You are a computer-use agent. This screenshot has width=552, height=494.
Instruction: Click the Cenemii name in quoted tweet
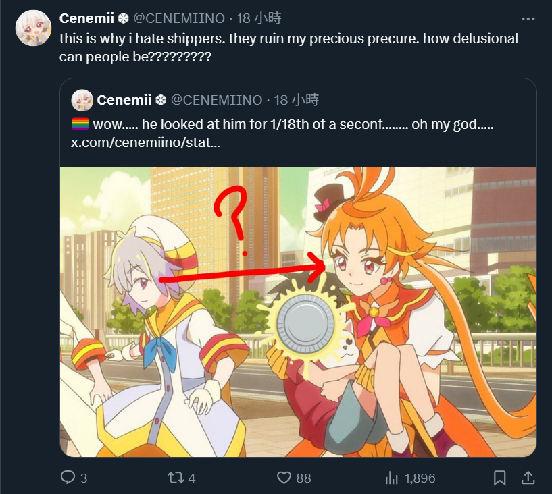[124, 100]
